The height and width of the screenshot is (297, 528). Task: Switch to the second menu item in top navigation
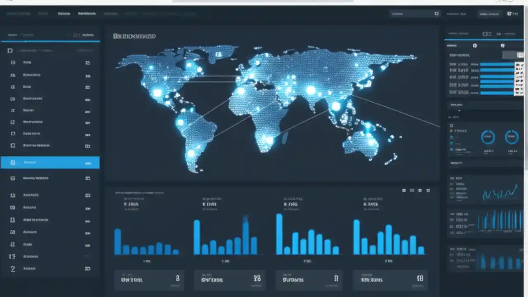43,14
